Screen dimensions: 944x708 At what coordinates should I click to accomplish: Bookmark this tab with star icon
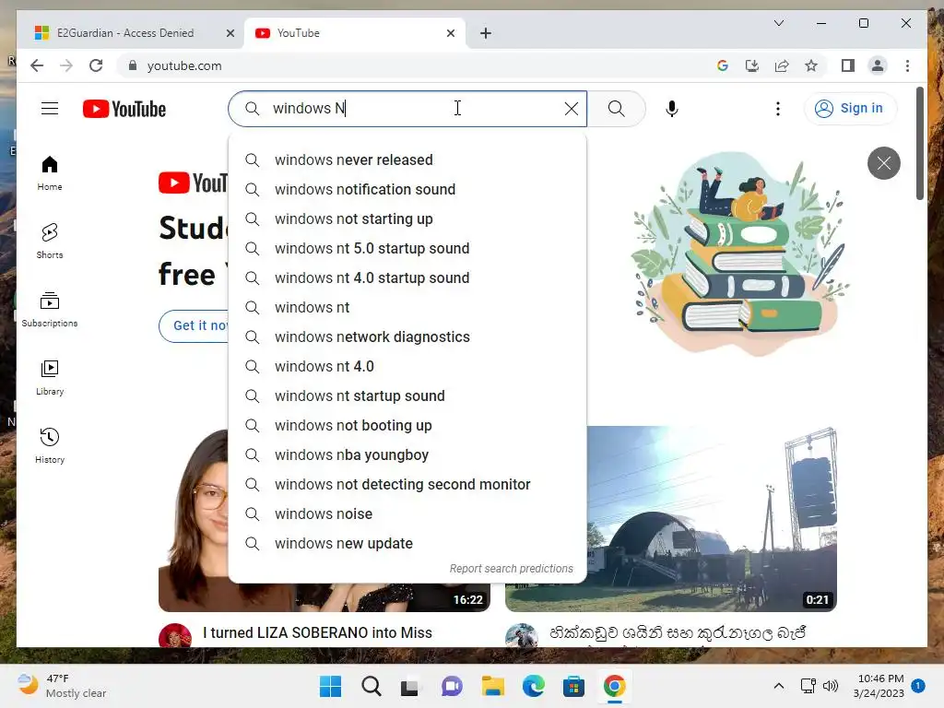point(811,65)
